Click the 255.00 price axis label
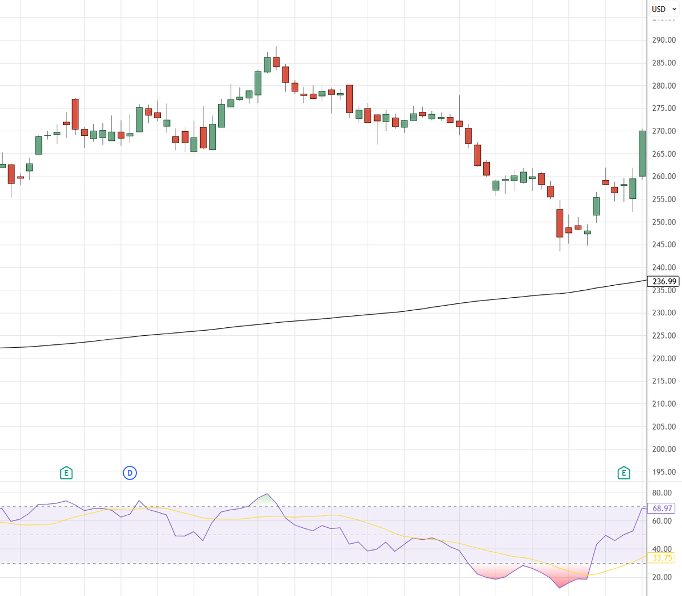The height and width of the screenshot is (596, 682). [664, 199]
